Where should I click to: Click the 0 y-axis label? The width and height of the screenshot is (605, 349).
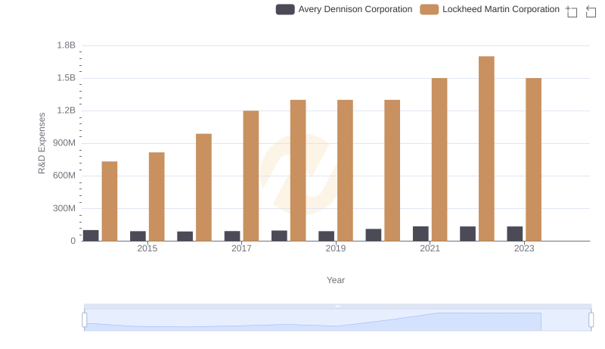pos(73,241)
